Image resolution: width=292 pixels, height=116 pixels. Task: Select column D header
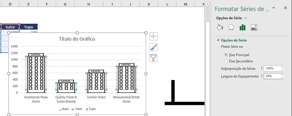click(x=10, y=4)
